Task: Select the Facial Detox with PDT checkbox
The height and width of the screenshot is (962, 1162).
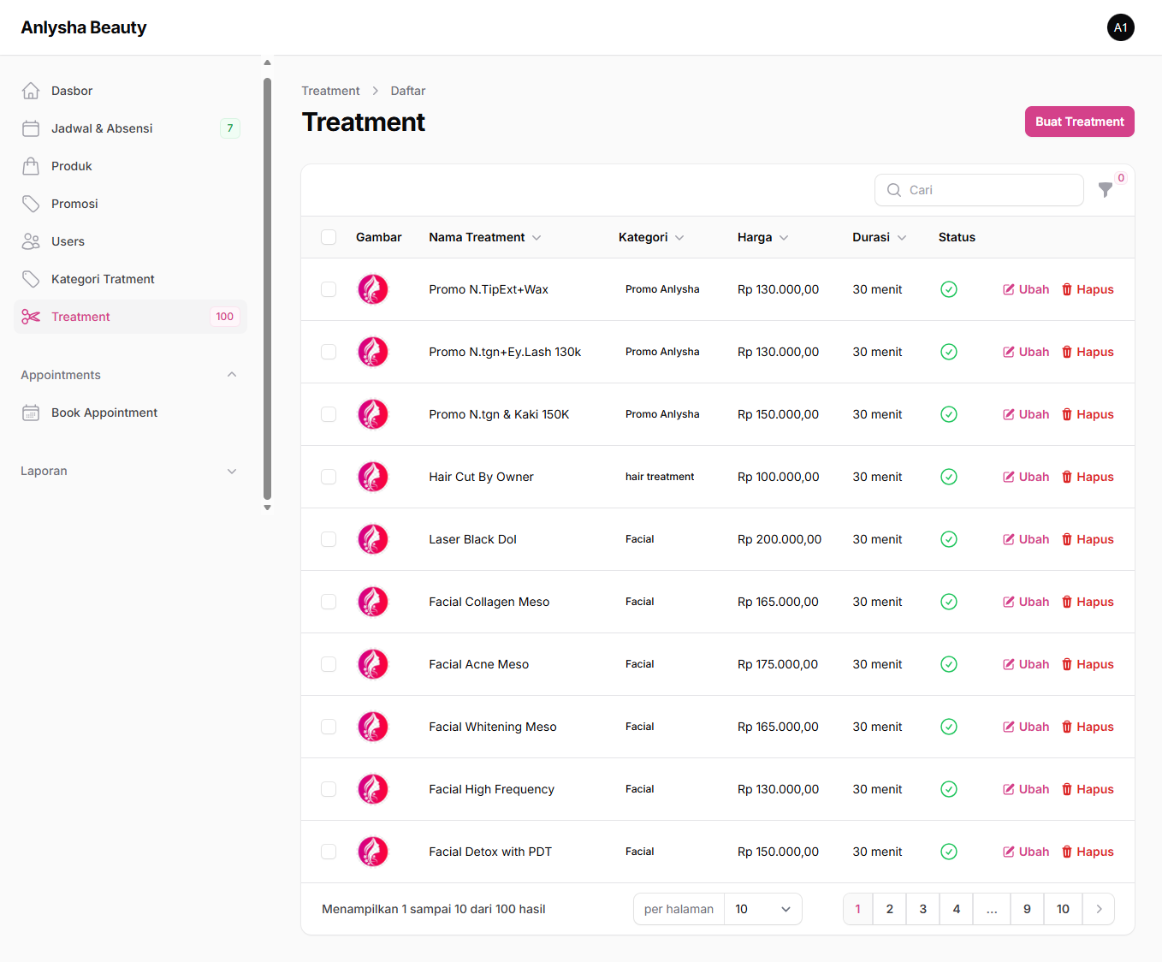Action: pyautogui.click(x=329, y=852)
